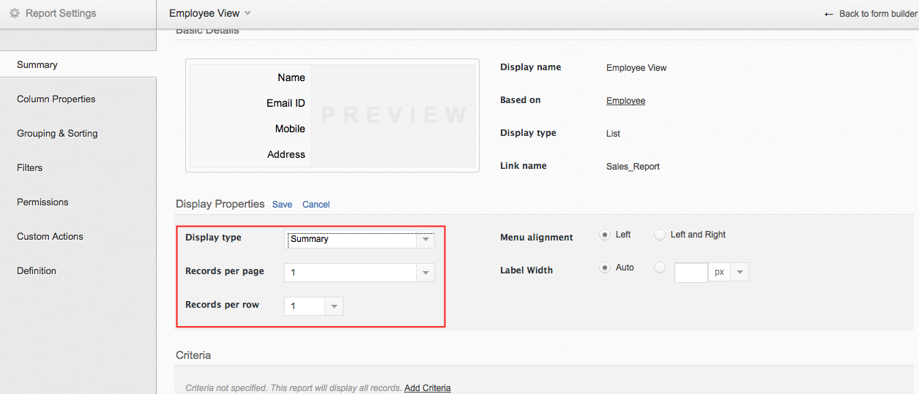Click the label width pixel input field
This screenshot has width=919, height=394.
tap(691, 273)
